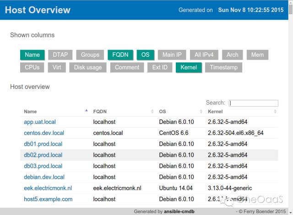
Task: Open the app.uat.local host link
Action: pyautogui.click(x=40, y=122)
